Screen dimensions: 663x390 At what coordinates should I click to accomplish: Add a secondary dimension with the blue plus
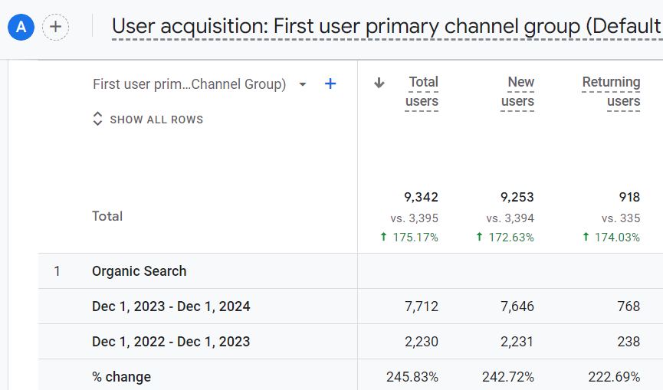330,84
